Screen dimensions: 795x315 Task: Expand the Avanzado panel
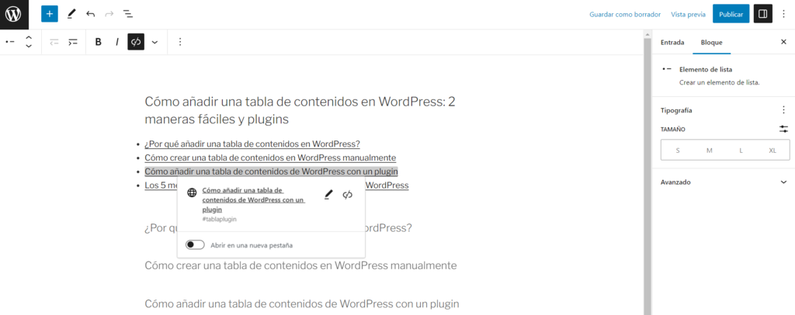pyautogui.click(x=724, y=182)
